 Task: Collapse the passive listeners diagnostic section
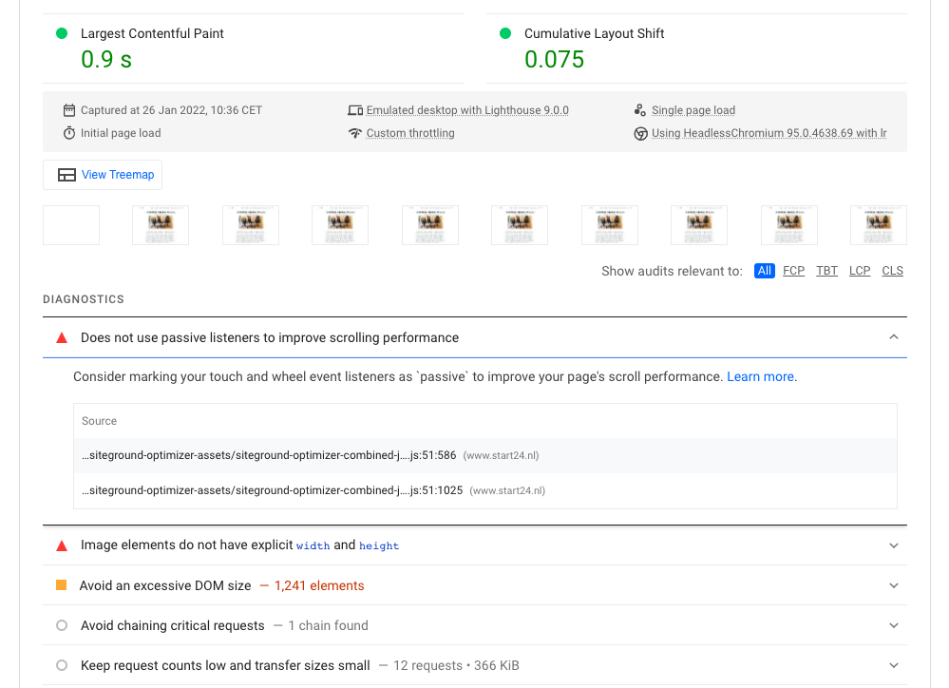point(893,337)
